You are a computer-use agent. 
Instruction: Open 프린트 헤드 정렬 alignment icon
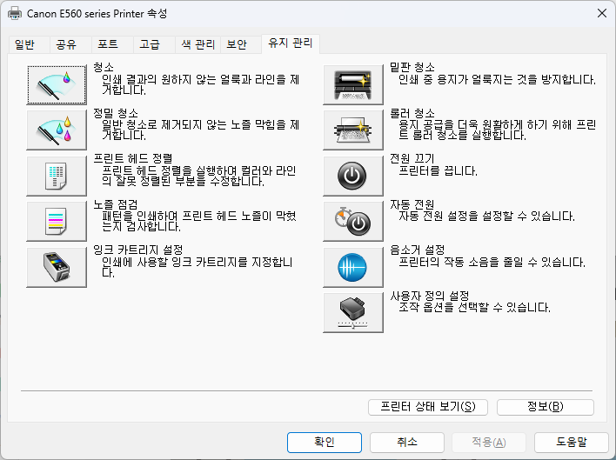[x=57, y=176]
